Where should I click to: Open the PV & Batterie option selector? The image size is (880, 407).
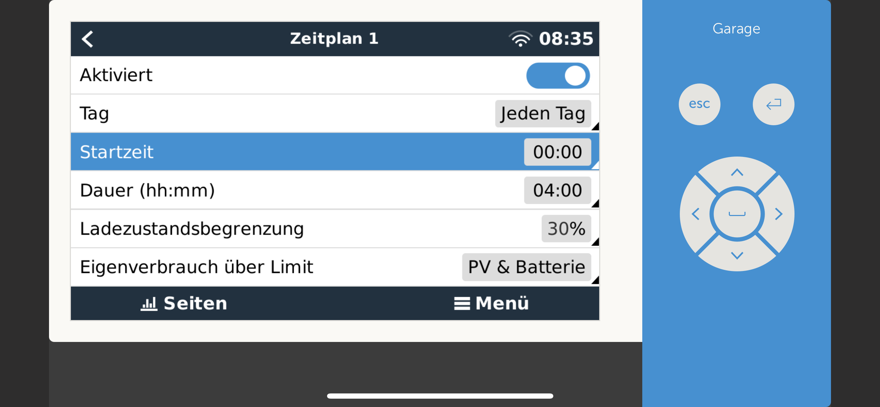point(527,267)
